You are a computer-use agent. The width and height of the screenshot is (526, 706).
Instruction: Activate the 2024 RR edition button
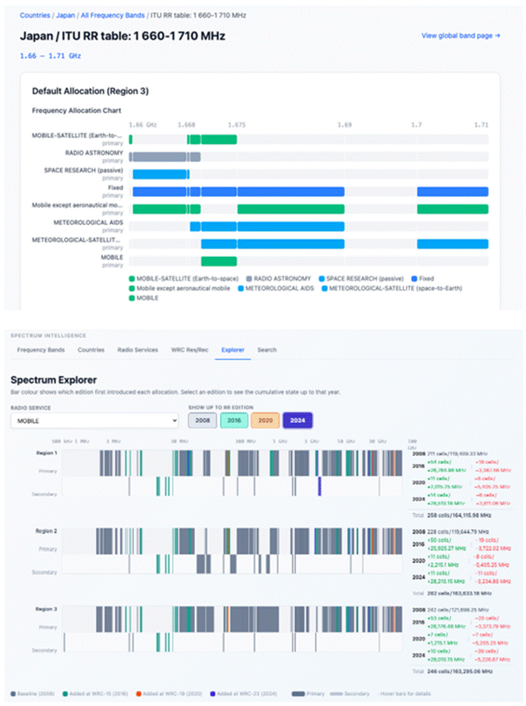(x=297, y=420)
